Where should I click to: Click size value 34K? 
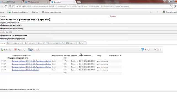[65, 70]
